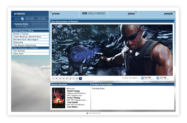Click the 2004 Feature Films header

click(x=30, y=31)
